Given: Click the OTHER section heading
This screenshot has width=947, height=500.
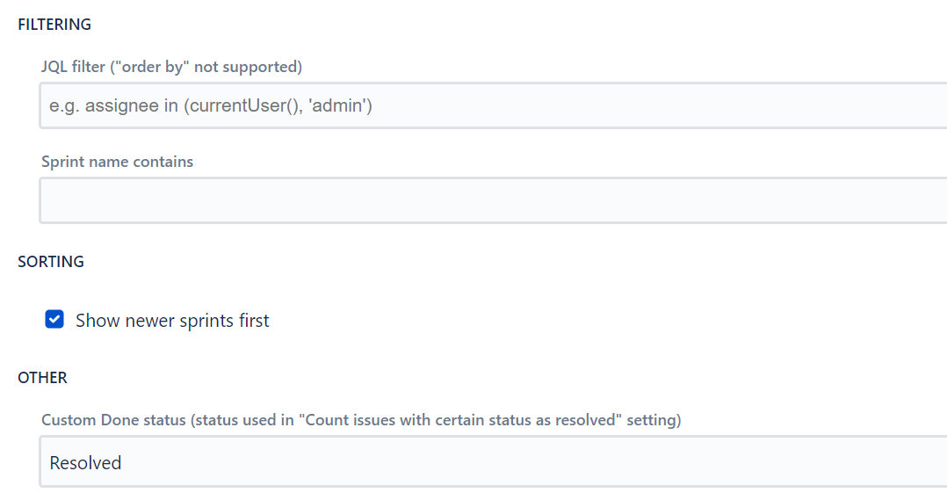Looking at the screenshot, I should (42, 378).
